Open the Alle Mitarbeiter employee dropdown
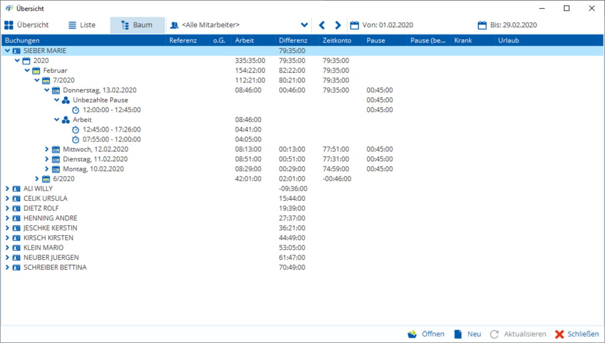 [304, 25]
